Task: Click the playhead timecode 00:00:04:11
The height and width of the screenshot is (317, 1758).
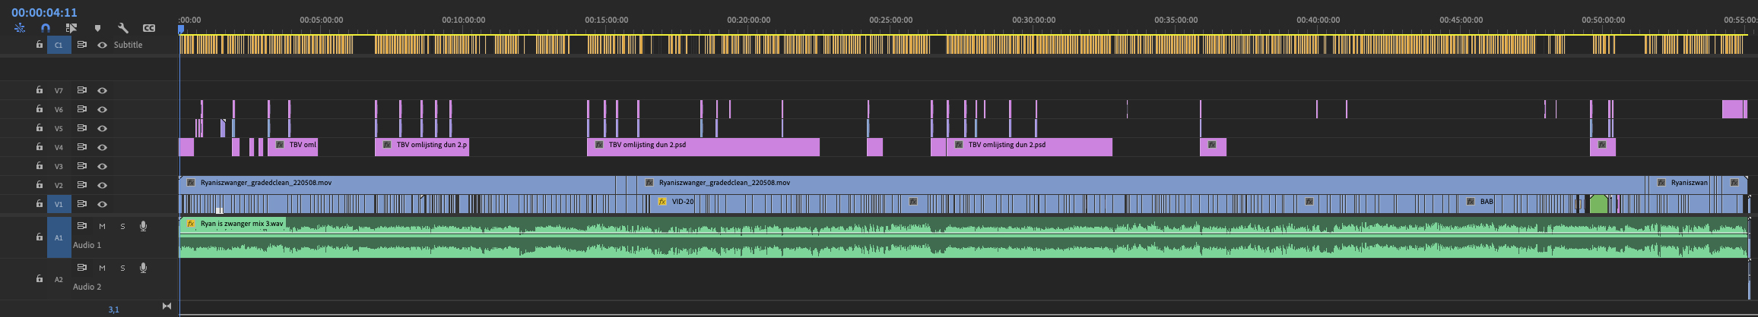Action: [44, 12]
